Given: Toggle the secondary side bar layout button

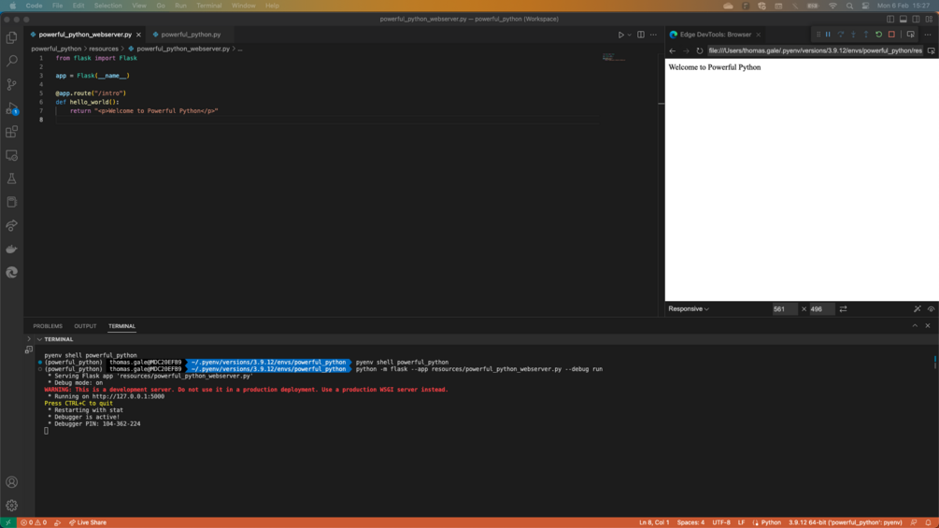Looking at the screenshot, I should 917,19.
